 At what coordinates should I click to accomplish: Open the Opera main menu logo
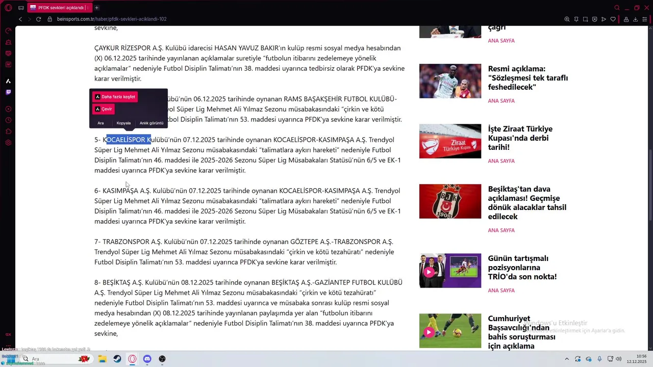7,8
